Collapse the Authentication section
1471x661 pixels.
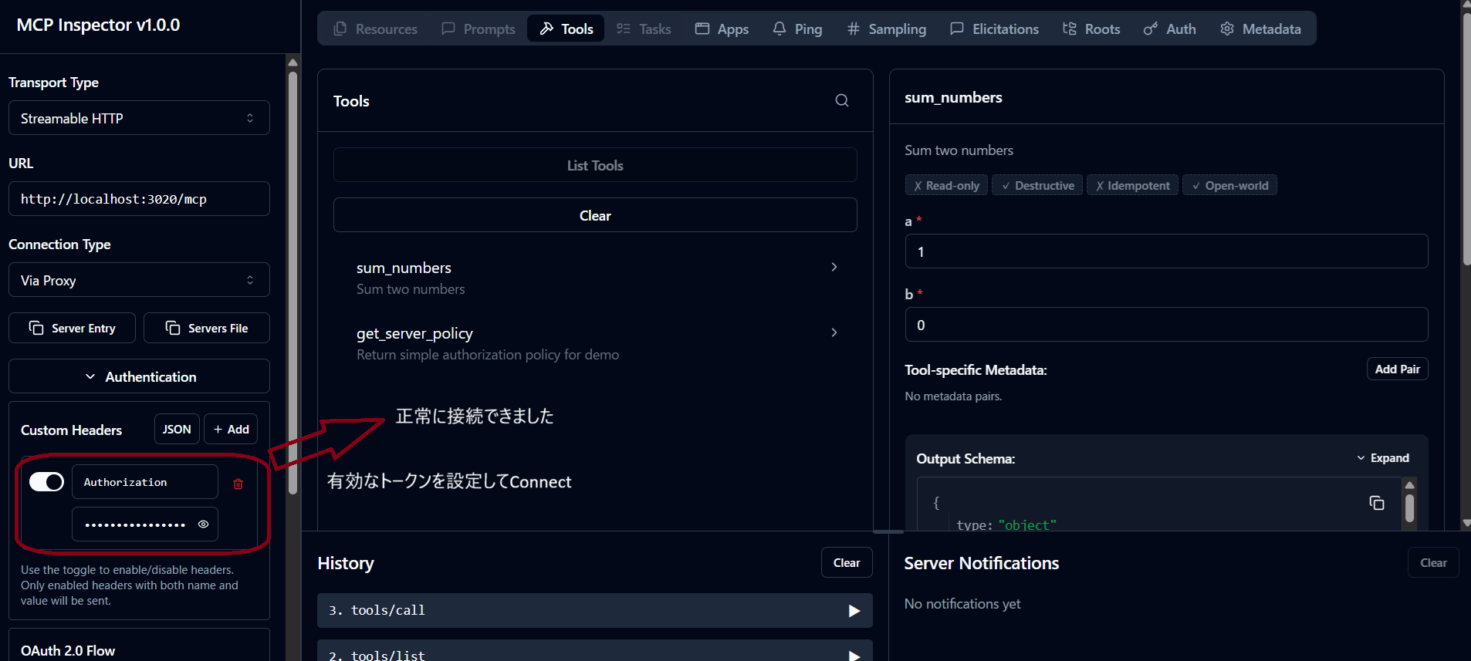coord(139,376)
